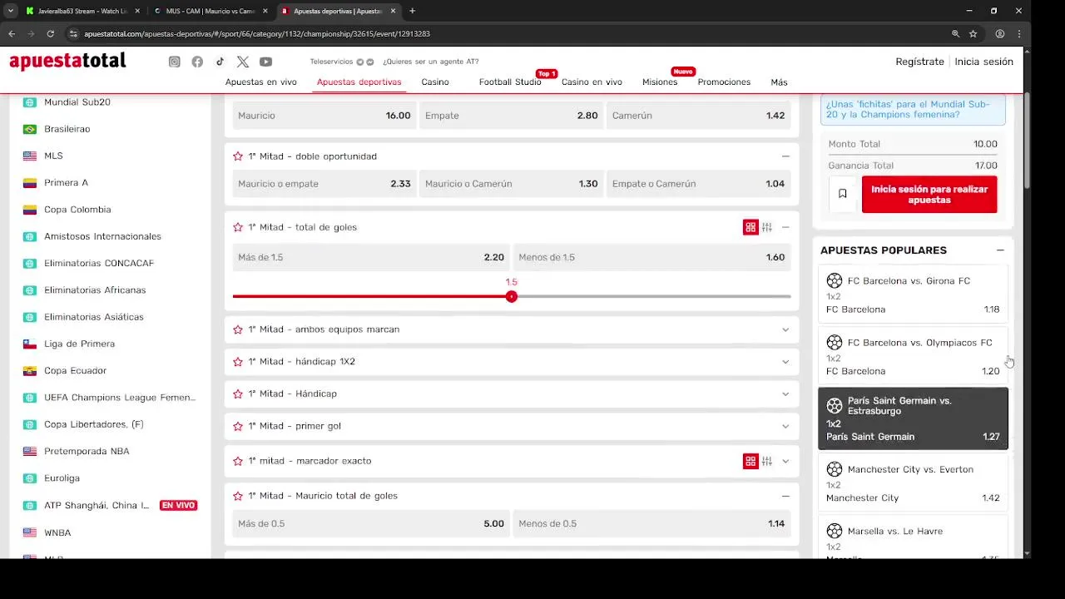Click the apuestatotal logo
Viewport: 1065px width, 599px height.
tap(67, 62)
